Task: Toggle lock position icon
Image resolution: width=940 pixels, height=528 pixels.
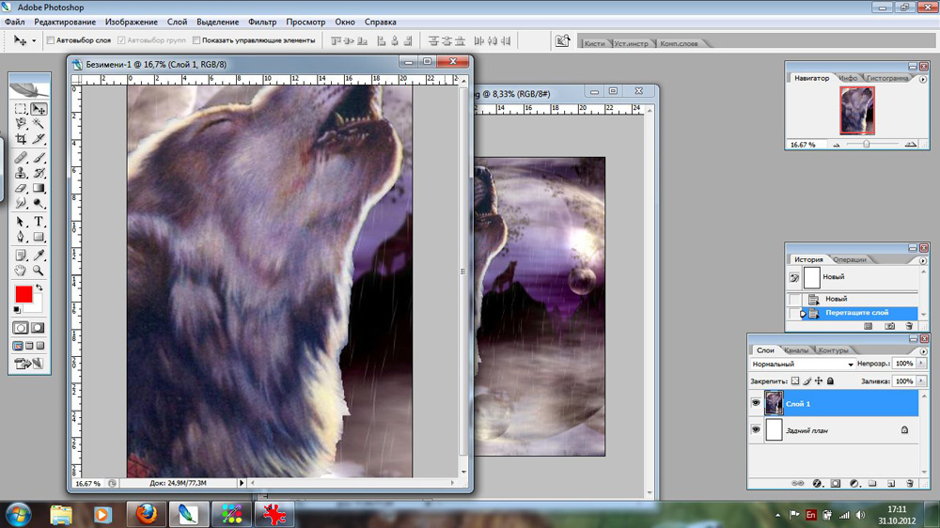Action: 819,381
